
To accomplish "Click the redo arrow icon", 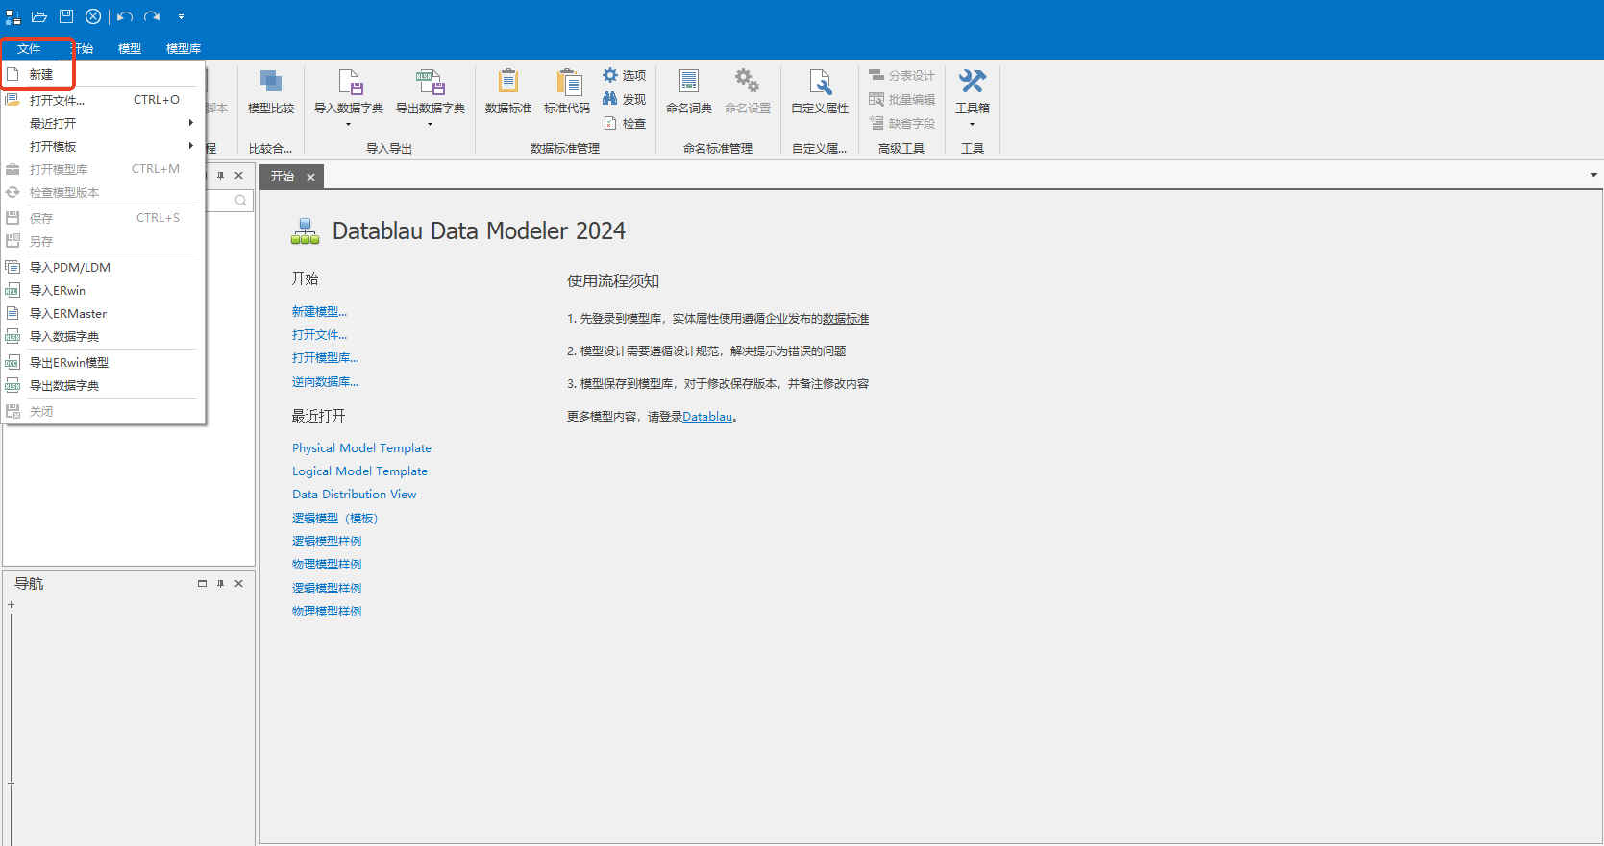I will pyautogui.click(x=152, y=16).
